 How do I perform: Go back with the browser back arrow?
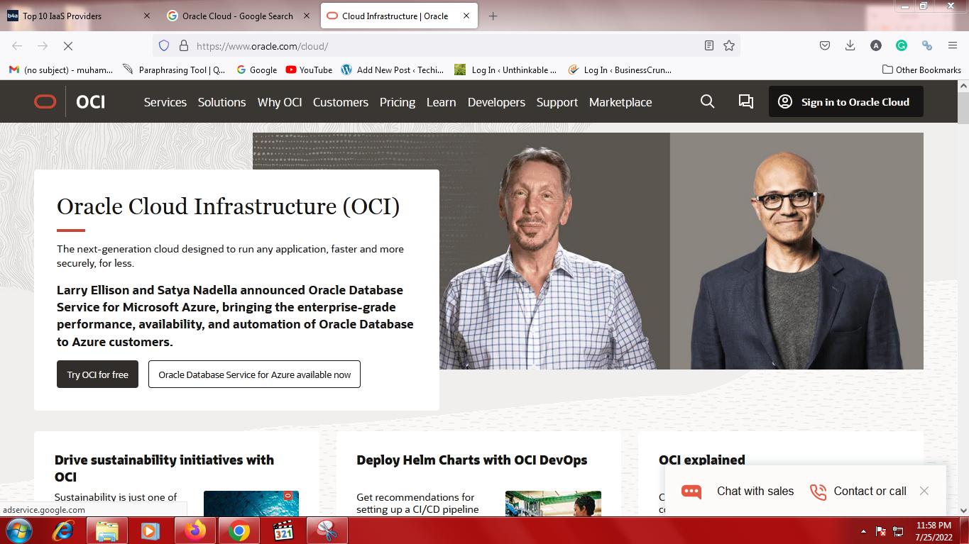point(17,45)
